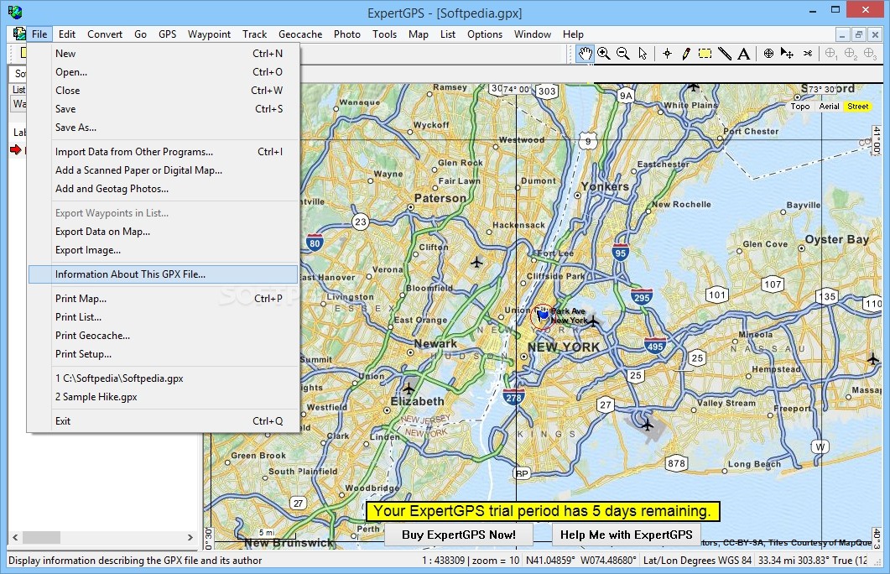Open the Photo menu
Image resolution: width=890 pixels, height=574 pixels.
point(346,34)
